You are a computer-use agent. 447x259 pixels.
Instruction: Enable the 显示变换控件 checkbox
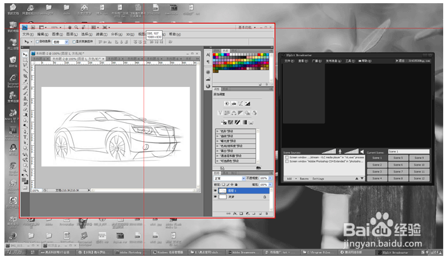(74, 42)
